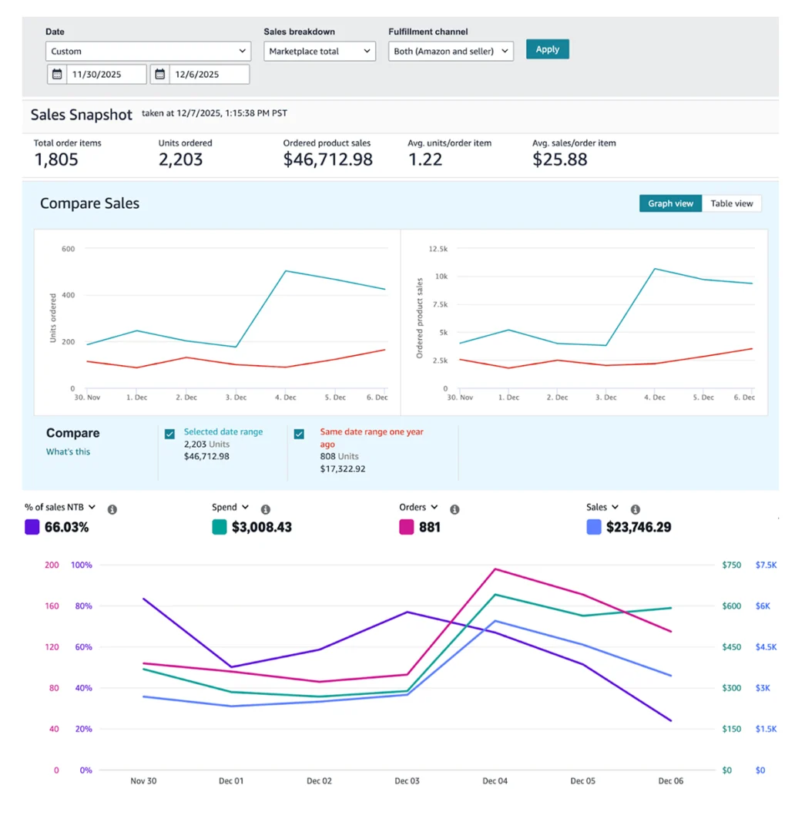Select the Graph view tab

tap(670, 203)
